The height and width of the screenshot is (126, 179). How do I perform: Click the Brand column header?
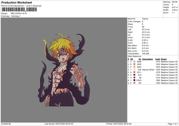(x=164, y=59)
